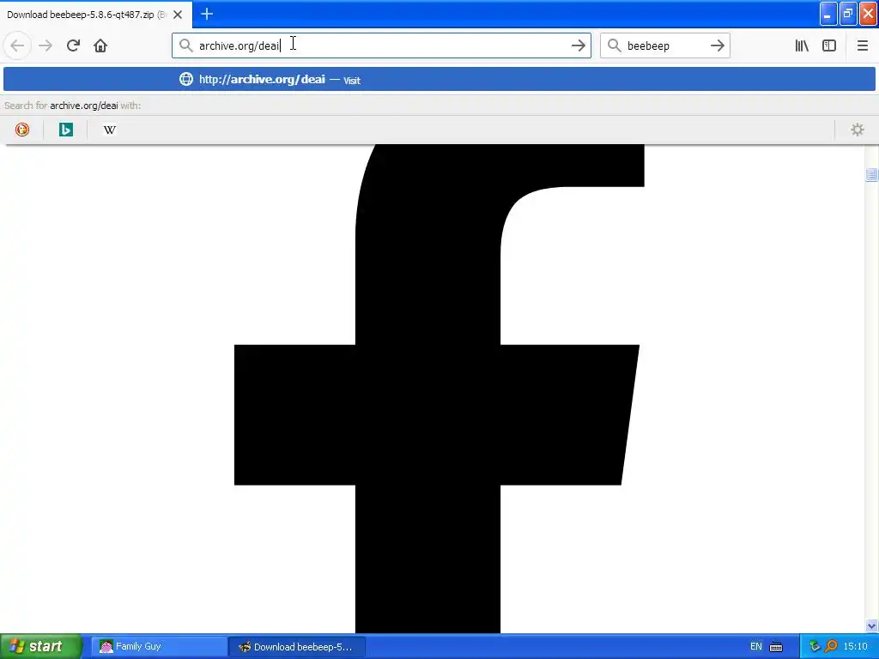
Task: Minimize the browser window
Action: click(828, 14)
